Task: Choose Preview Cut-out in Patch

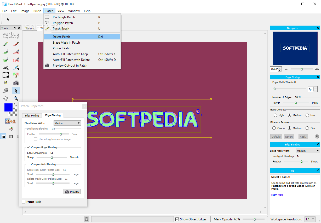Action: click(x=82, y=66)
